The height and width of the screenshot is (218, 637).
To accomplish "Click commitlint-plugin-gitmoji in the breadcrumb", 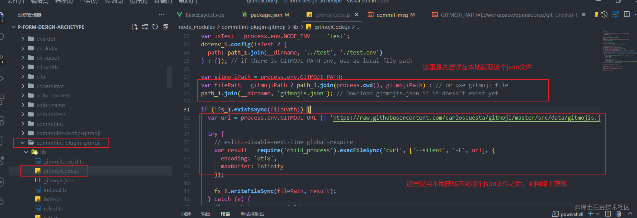I will point(253,27).
